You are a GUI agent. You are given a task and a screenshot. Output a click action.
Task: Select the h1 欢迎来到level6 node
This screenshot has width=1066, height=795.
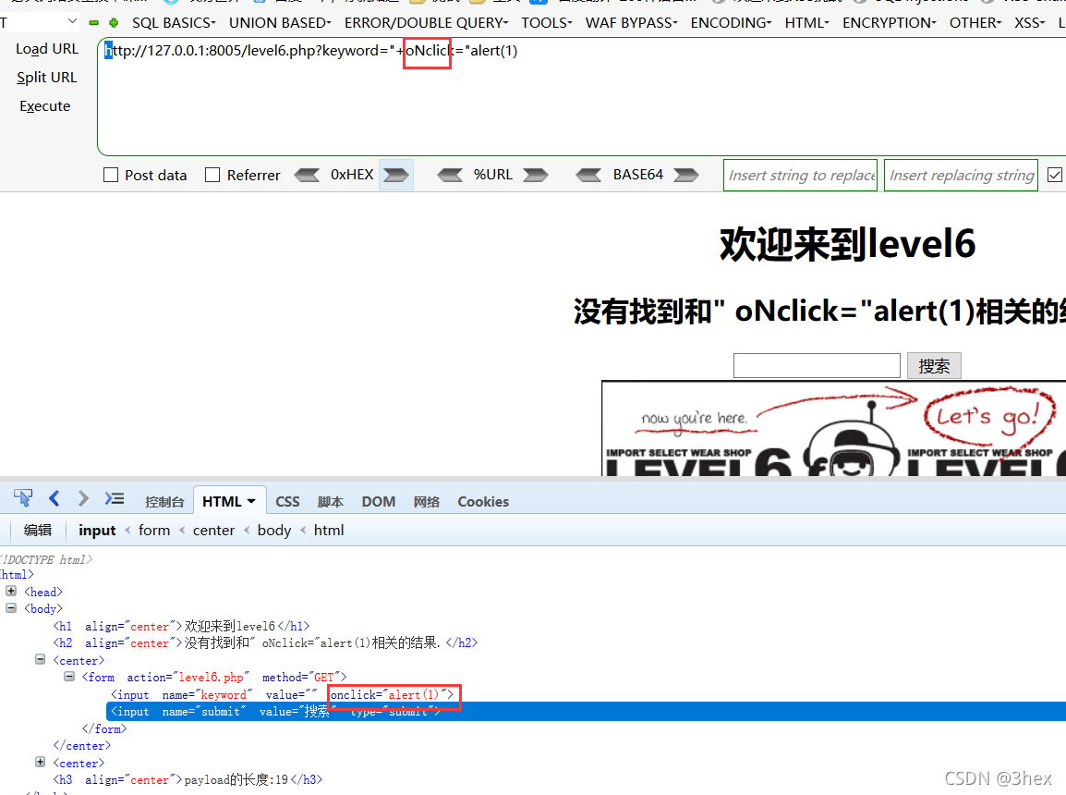point(182,626)
